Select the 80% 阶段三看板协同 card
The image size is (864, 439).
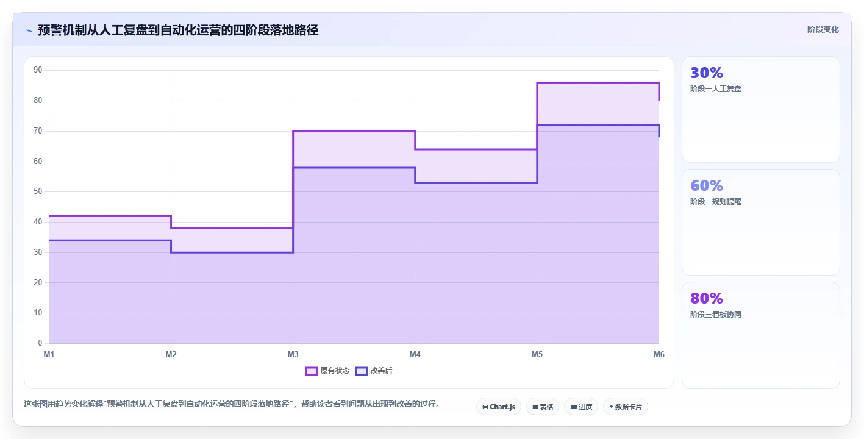pyautogui.click(x=761, y=335)
